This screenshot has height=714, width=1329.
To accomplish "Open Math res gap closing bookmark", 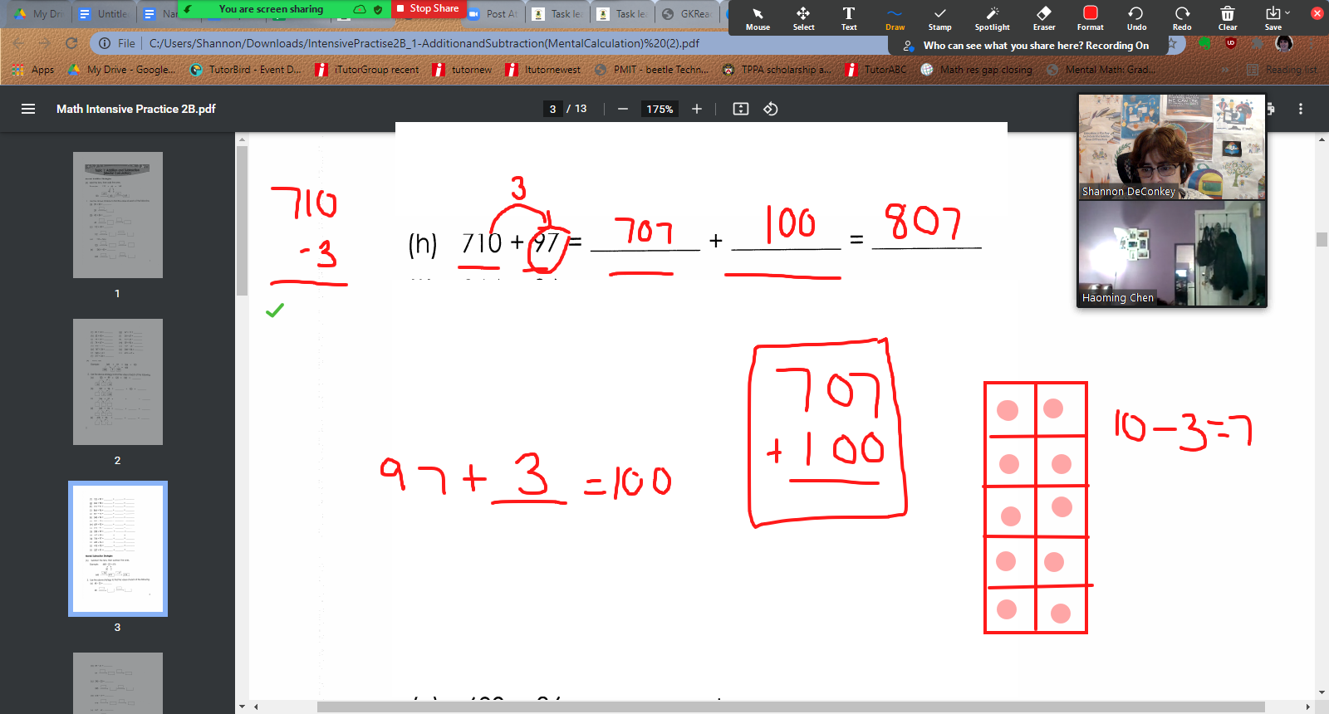I will tap(977, 70).
